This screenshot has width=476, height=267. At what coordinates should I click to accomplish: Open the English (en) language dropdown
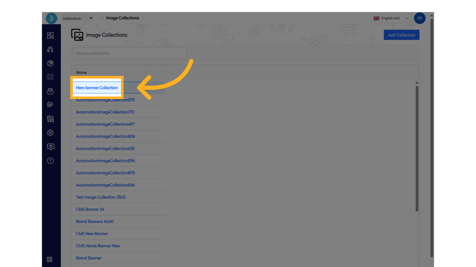[391, 18]
